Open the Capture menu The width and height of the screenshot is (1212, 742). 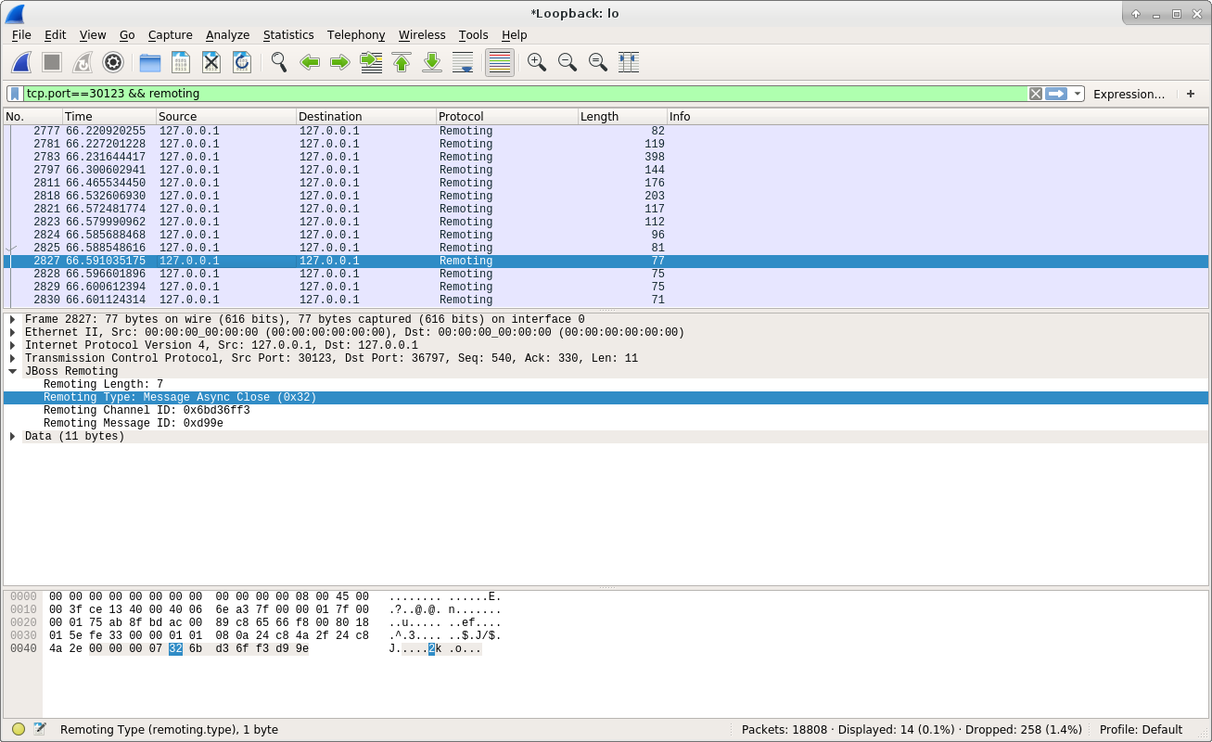pos(171,34)
